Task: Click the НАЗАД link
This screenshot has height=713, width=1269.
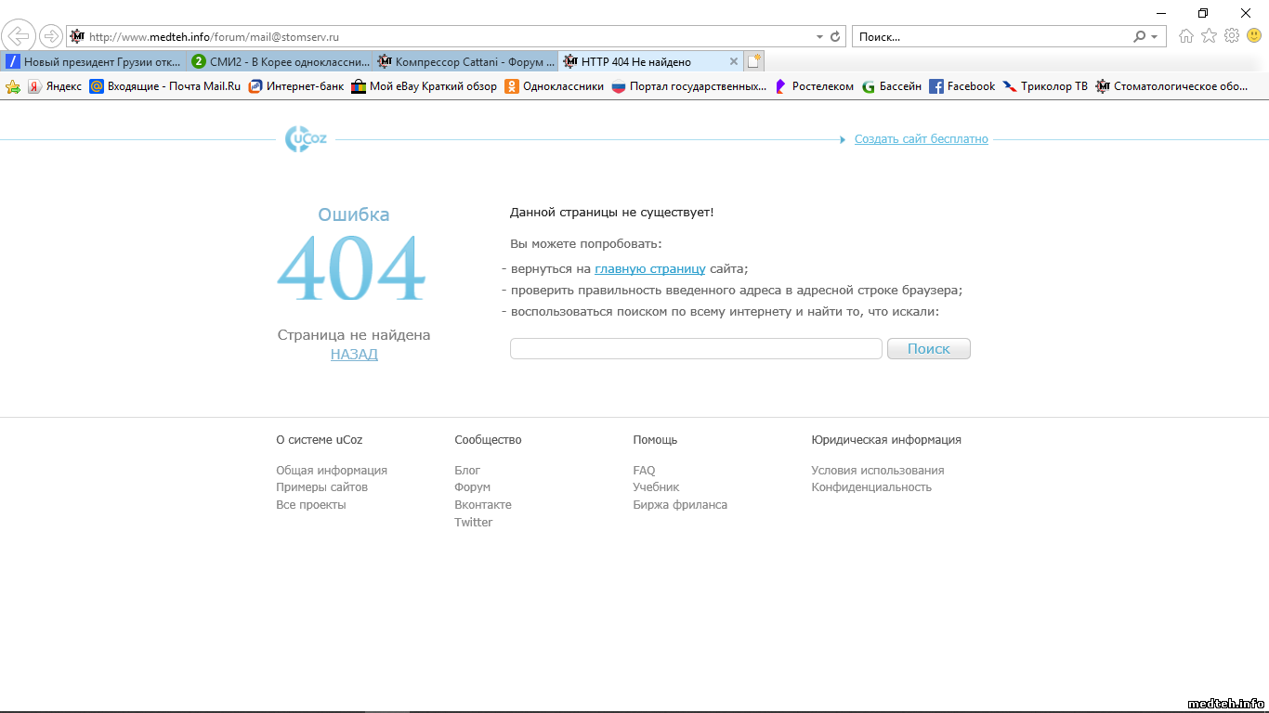Action: 354,355
